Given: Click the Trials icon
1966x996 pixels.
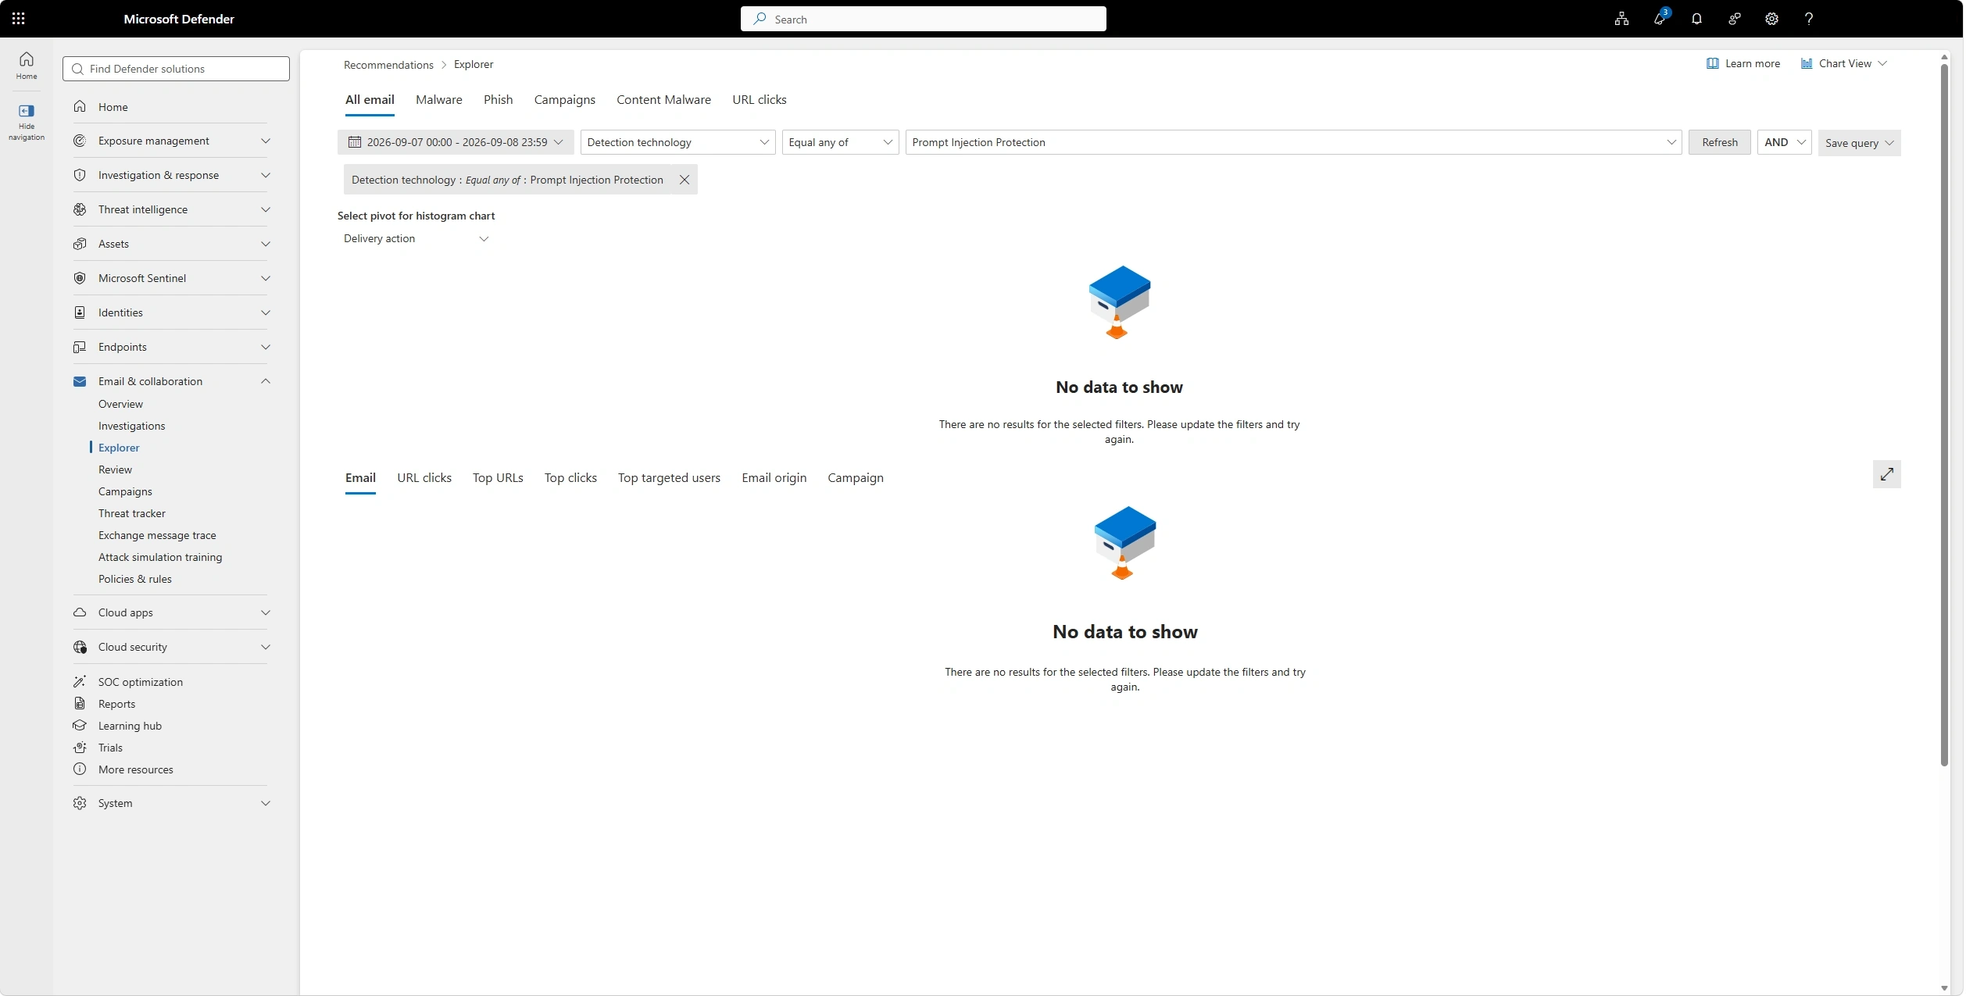Looking at the screenshot, I should click(x=80, y=748).
